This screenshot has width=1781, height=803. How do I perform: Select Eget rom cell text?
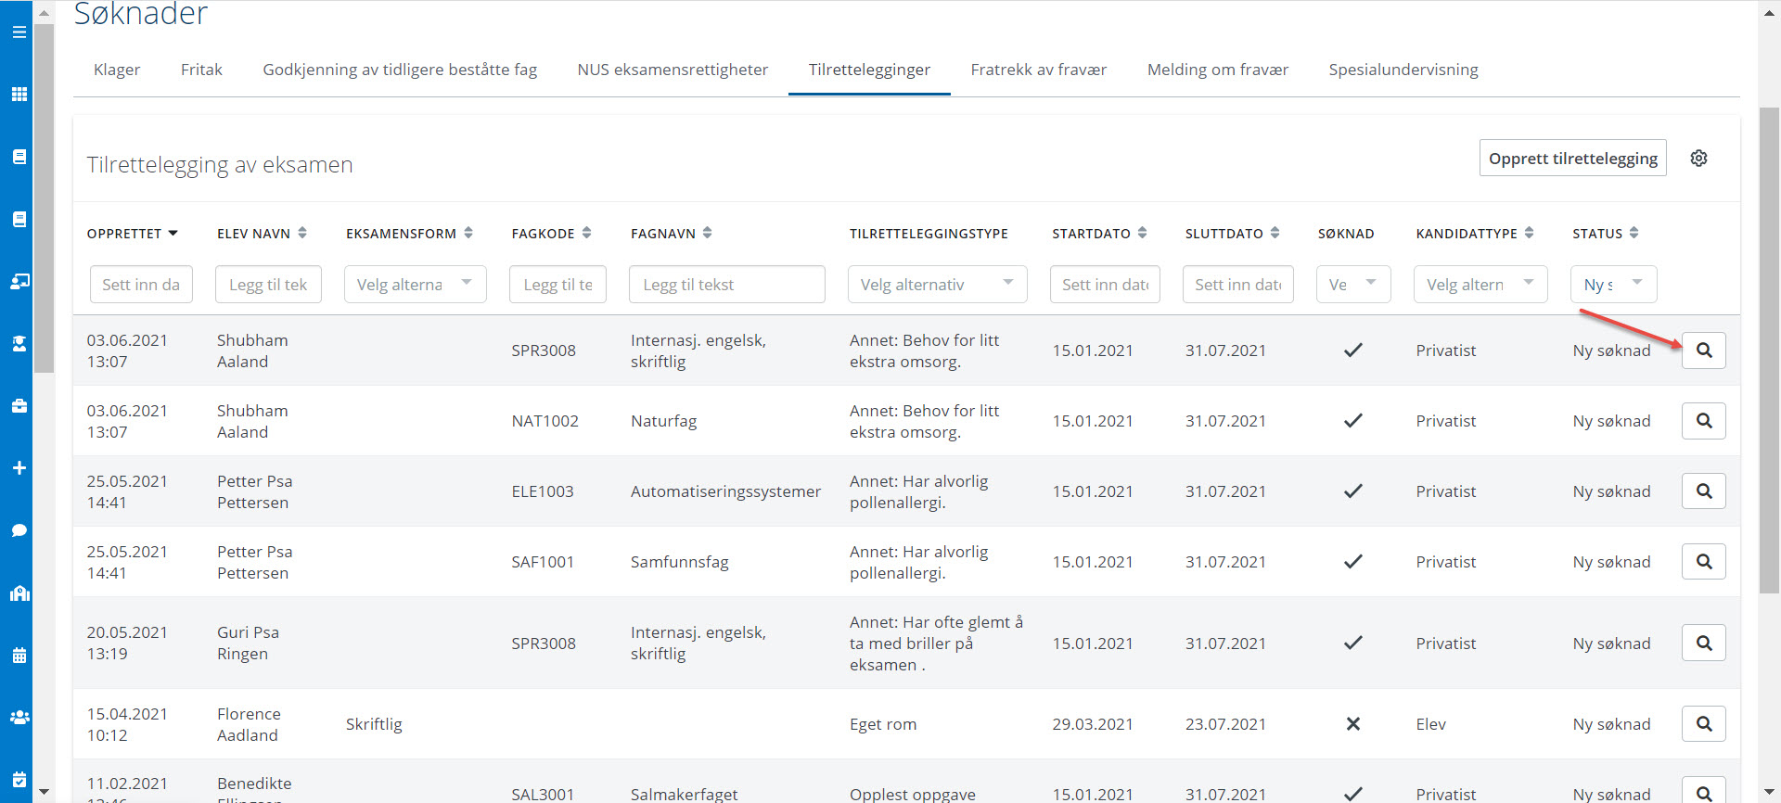883,724
